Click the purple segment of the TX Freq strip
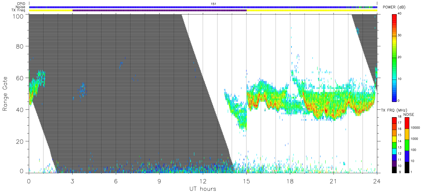This screenshot has width=424, height=196. 160,10
